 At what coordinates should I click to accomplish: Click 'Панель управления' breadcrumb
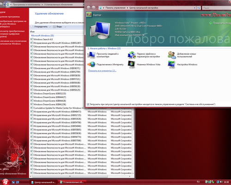click(x=115, y=8)
